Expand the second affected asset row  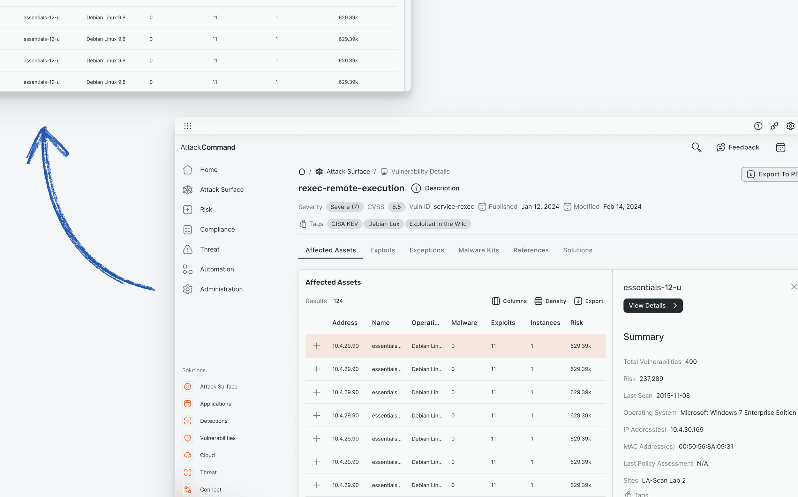pyautogui.click(x=316, y=369)
